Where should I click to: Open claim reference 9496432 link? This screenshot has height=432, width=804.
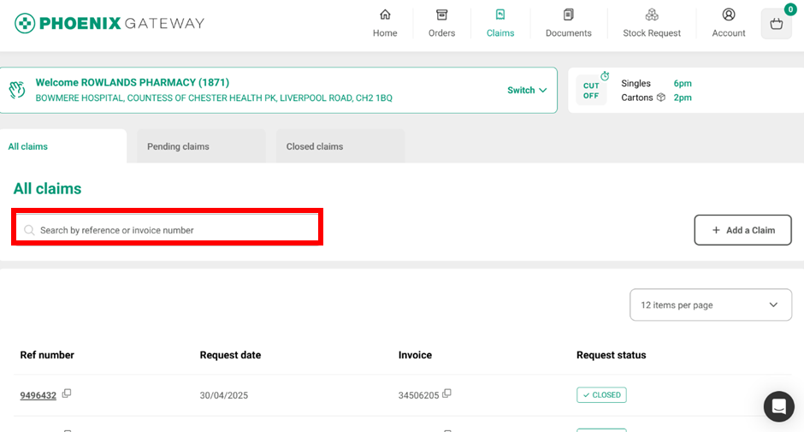tap(38, 395)
